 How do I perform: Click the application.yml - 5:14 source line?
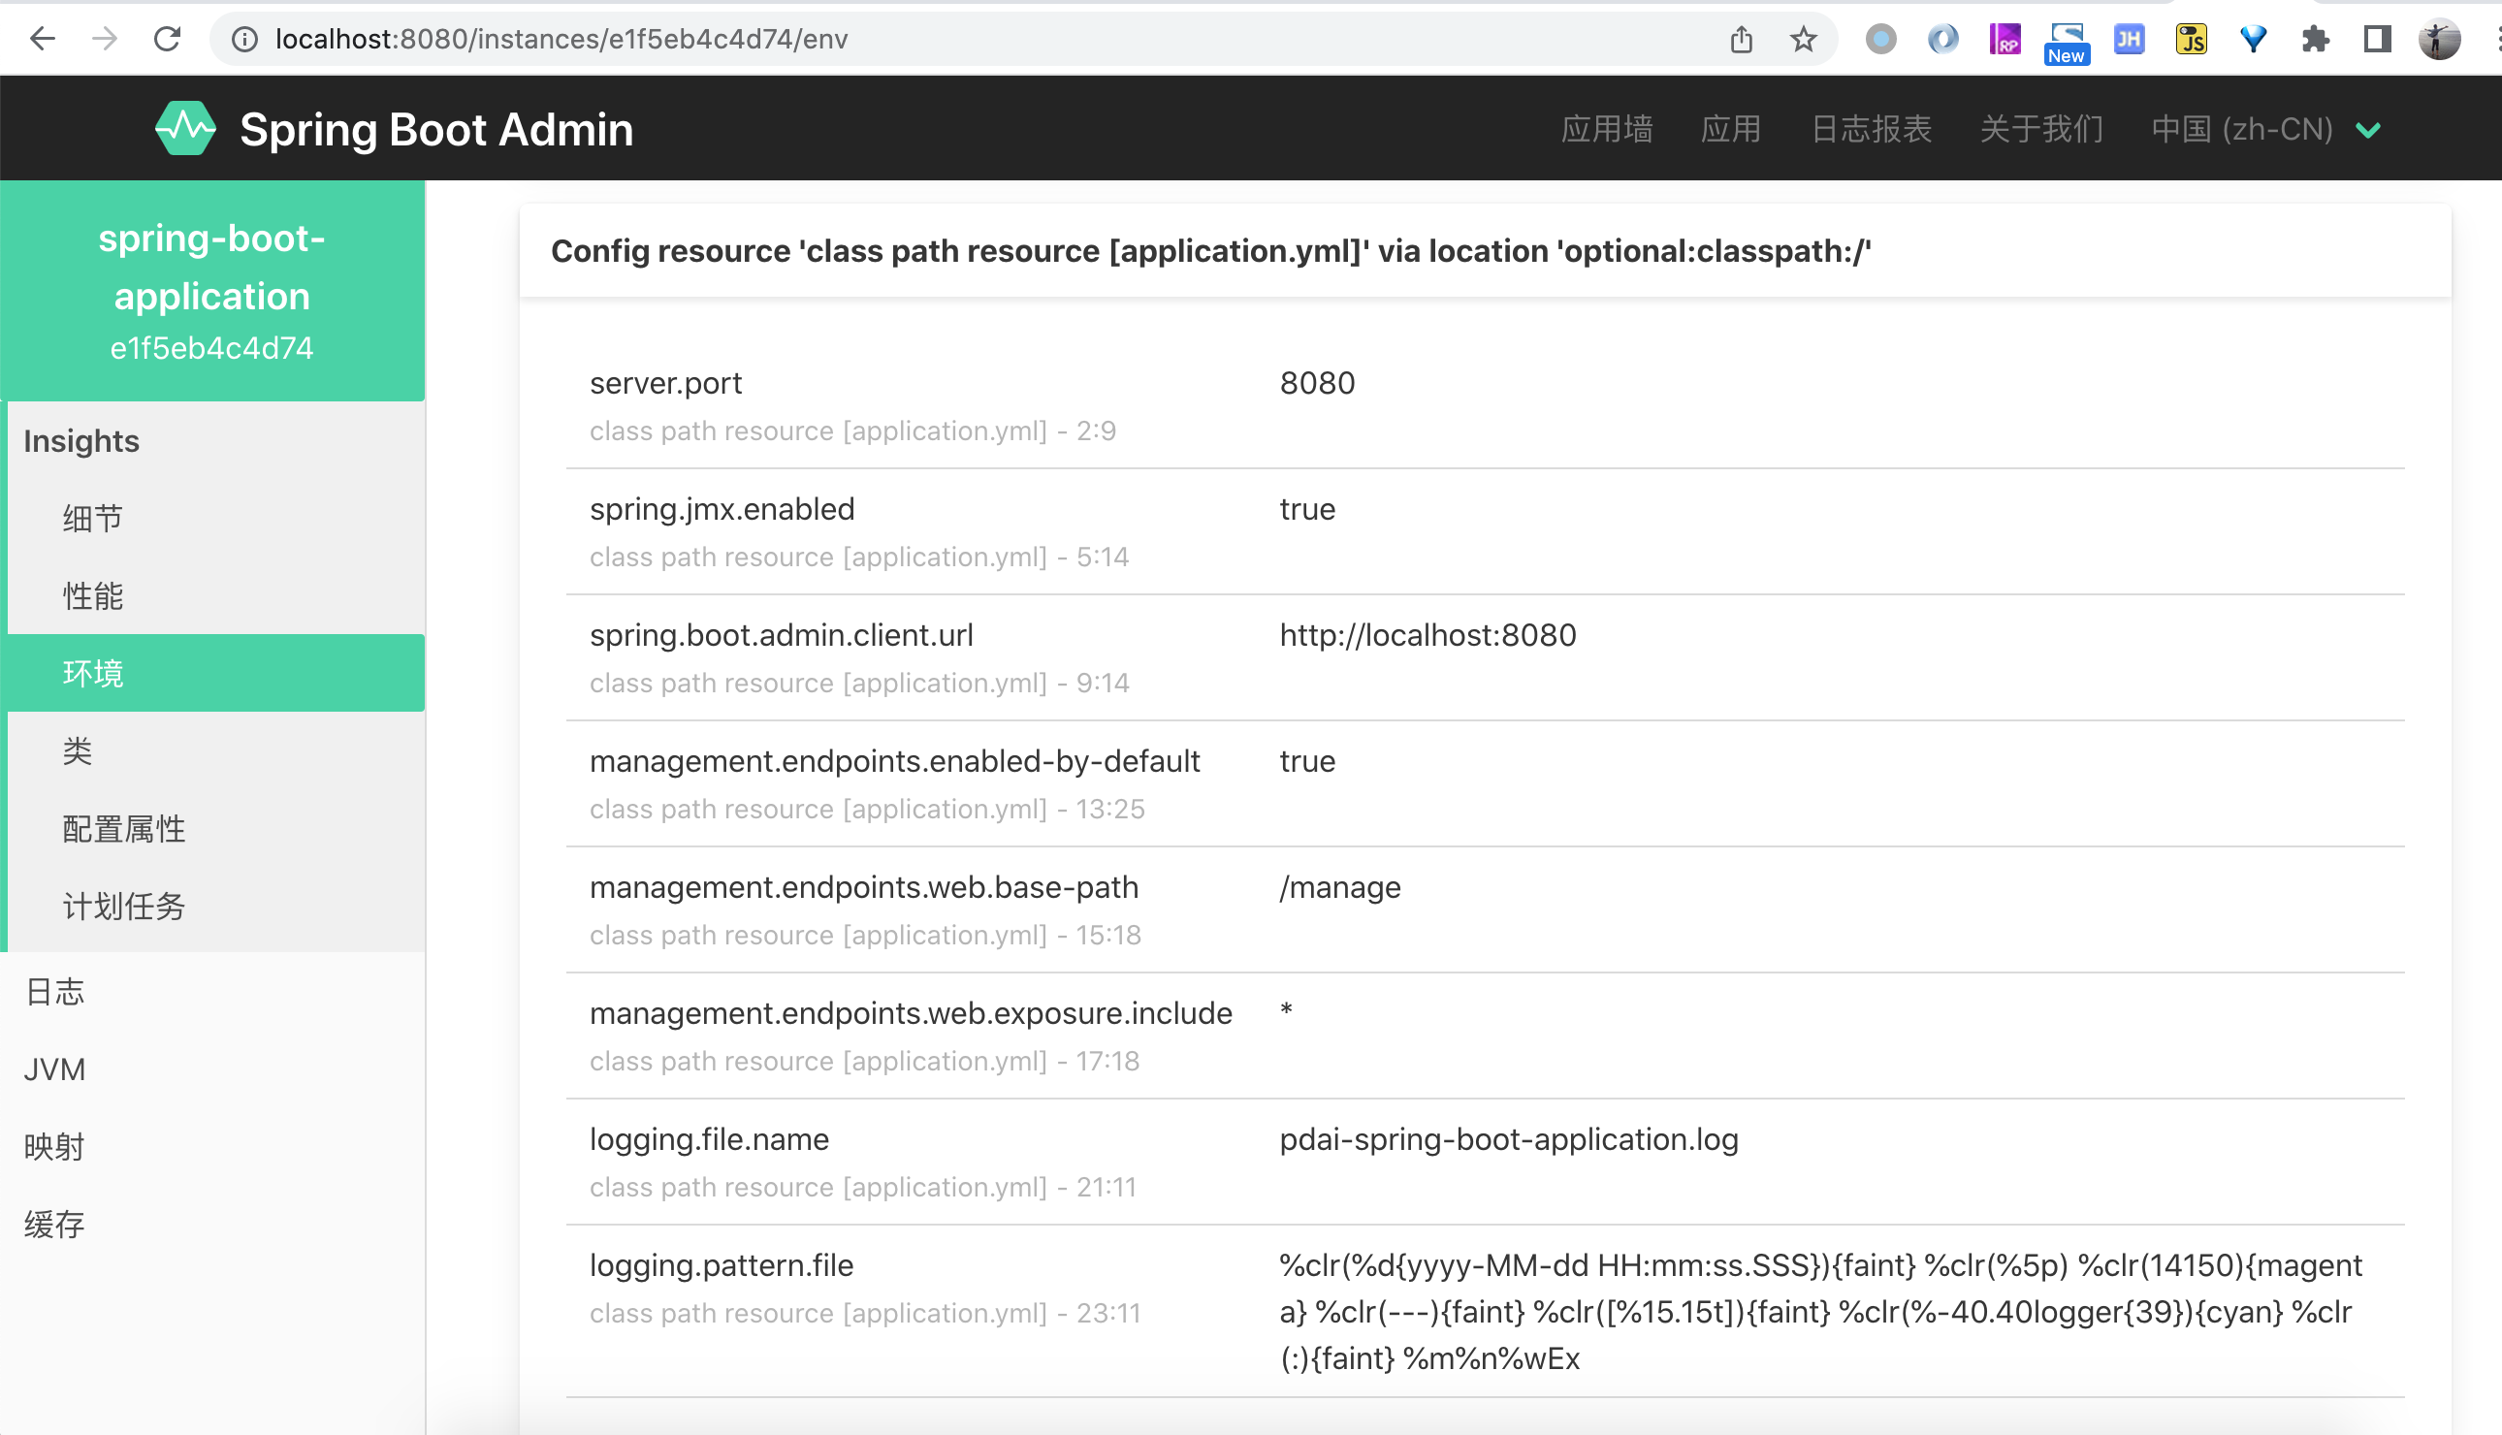click(859, 558)
